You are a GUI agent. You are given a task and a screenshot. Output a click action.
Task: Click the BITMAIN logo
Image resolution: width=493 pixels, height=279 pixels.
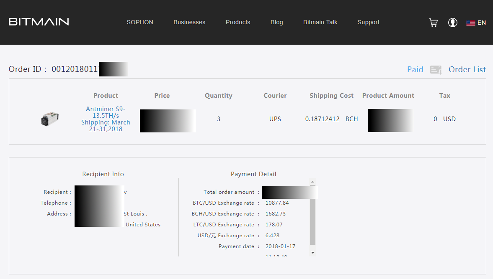pos(39,22)
